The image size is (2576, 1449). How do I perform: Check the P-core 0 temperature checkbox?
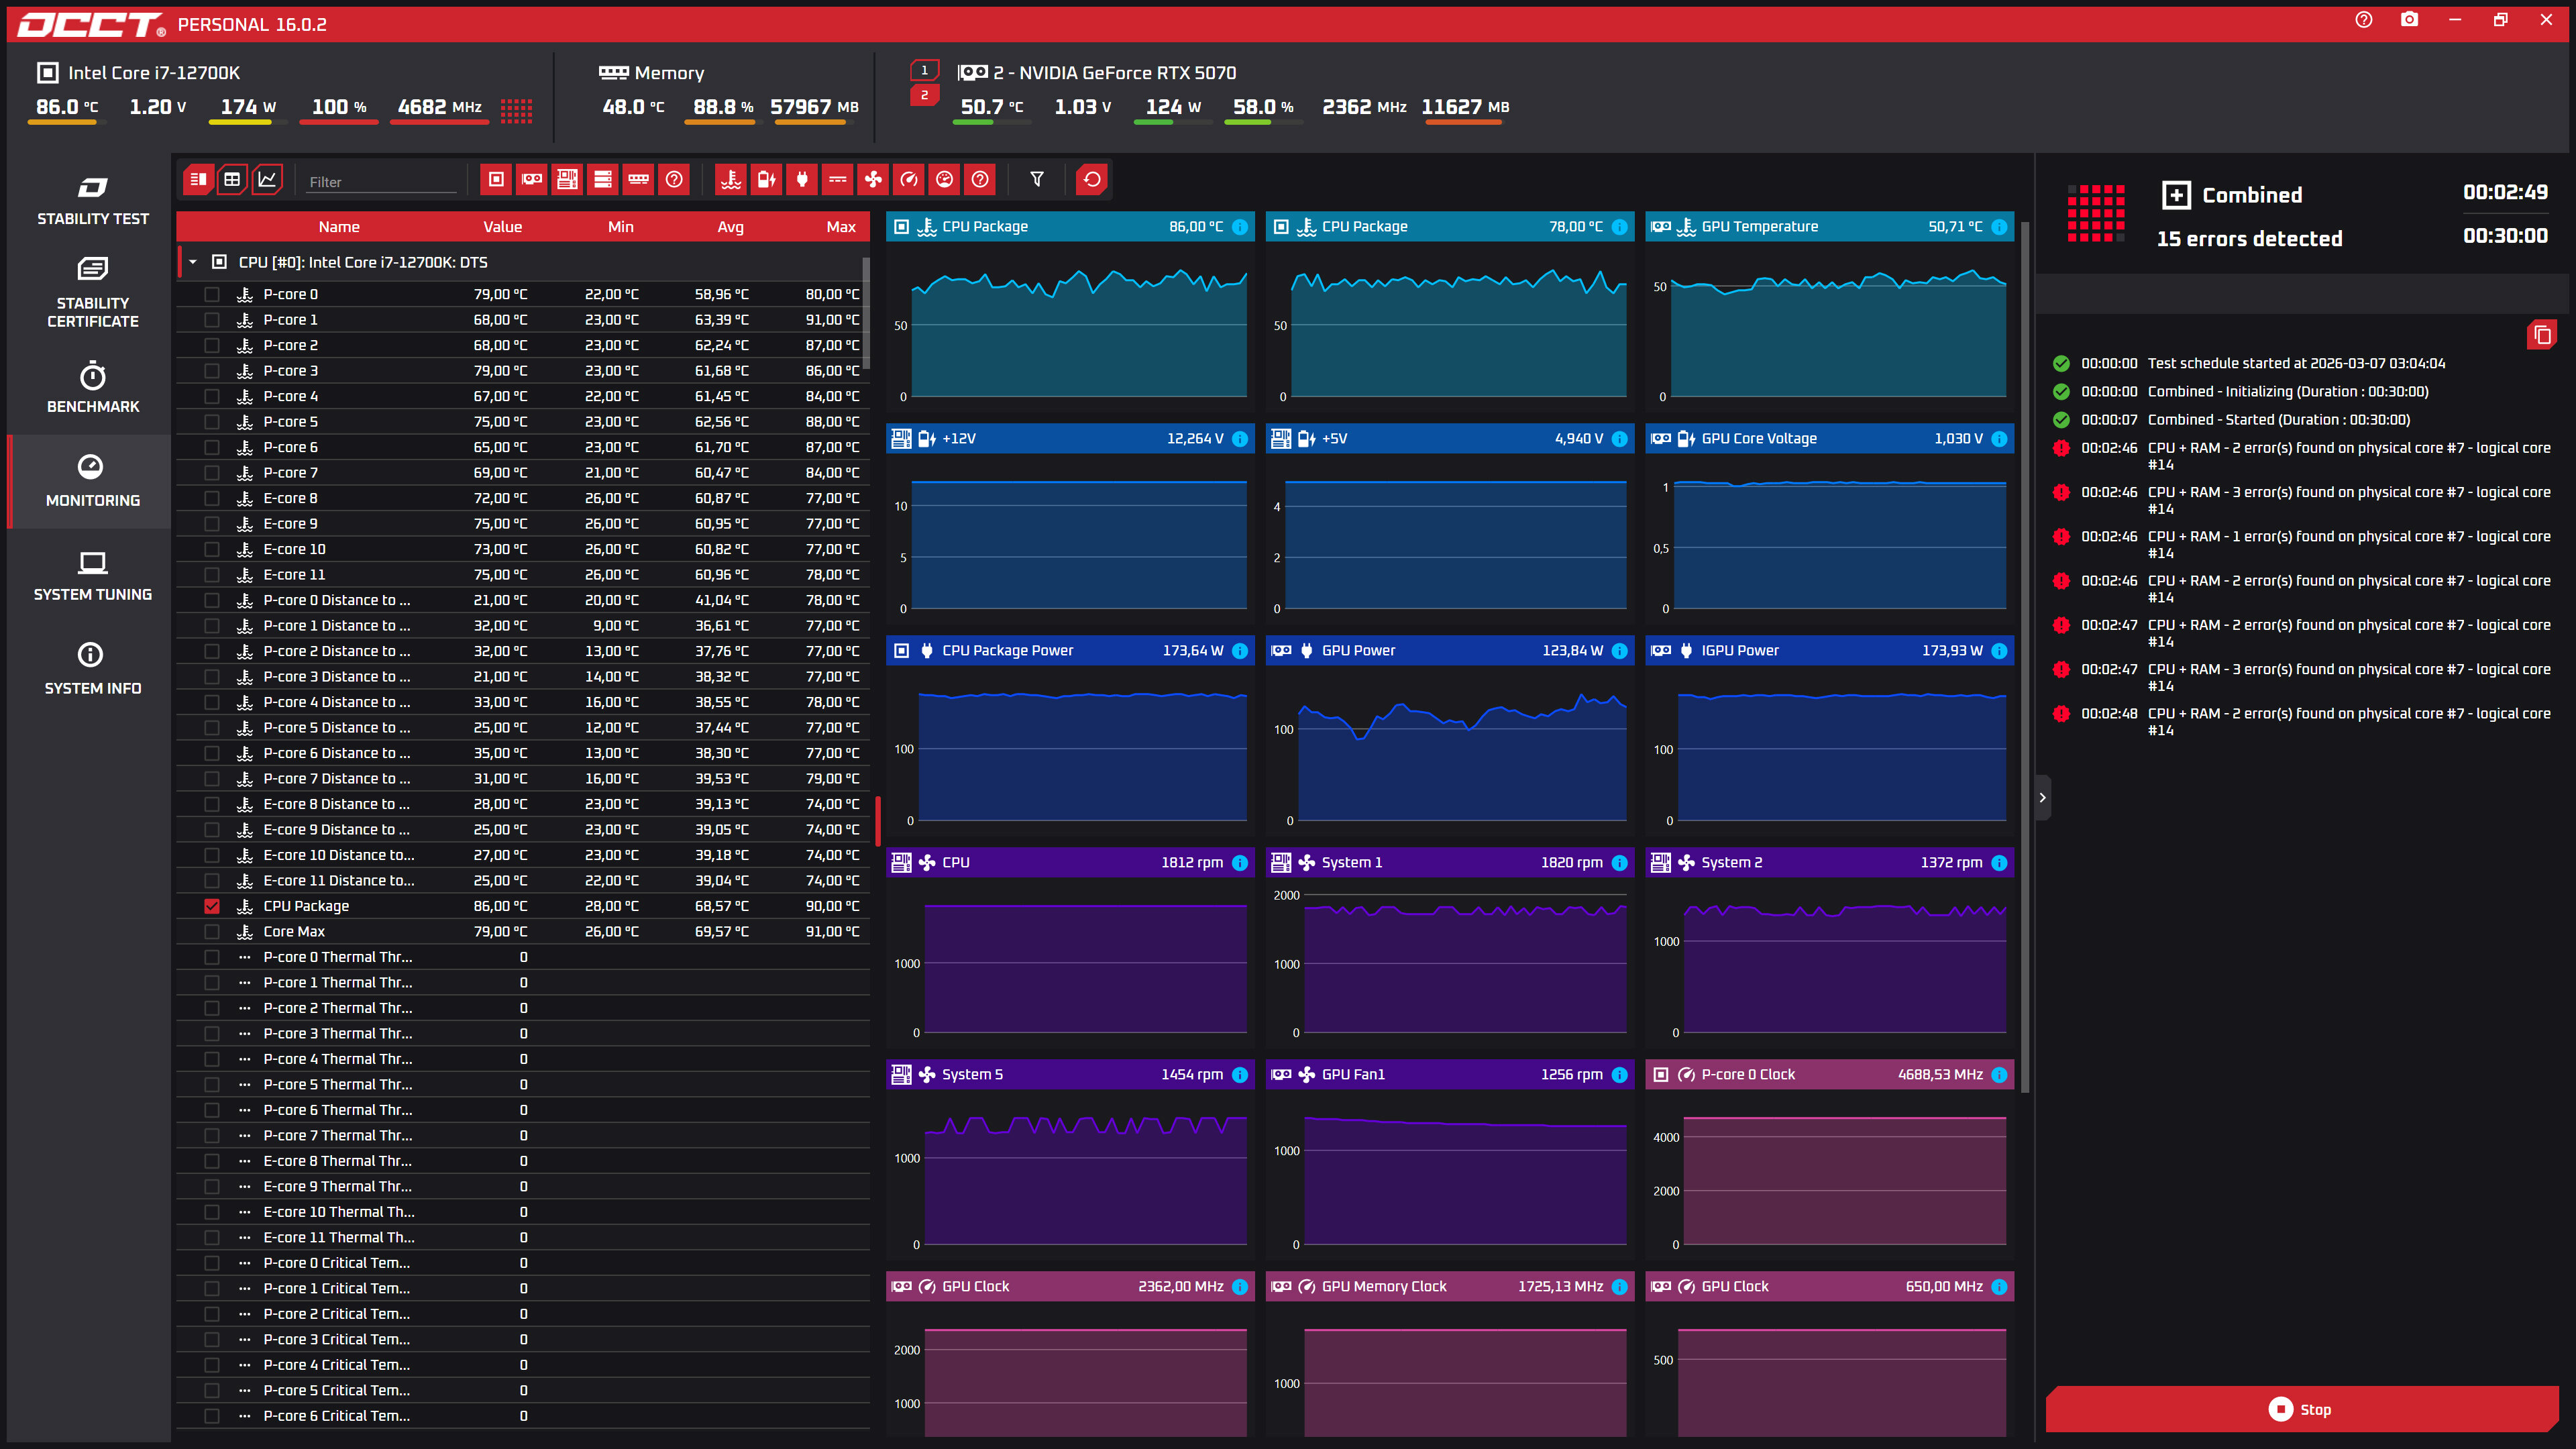pos(212,294)
